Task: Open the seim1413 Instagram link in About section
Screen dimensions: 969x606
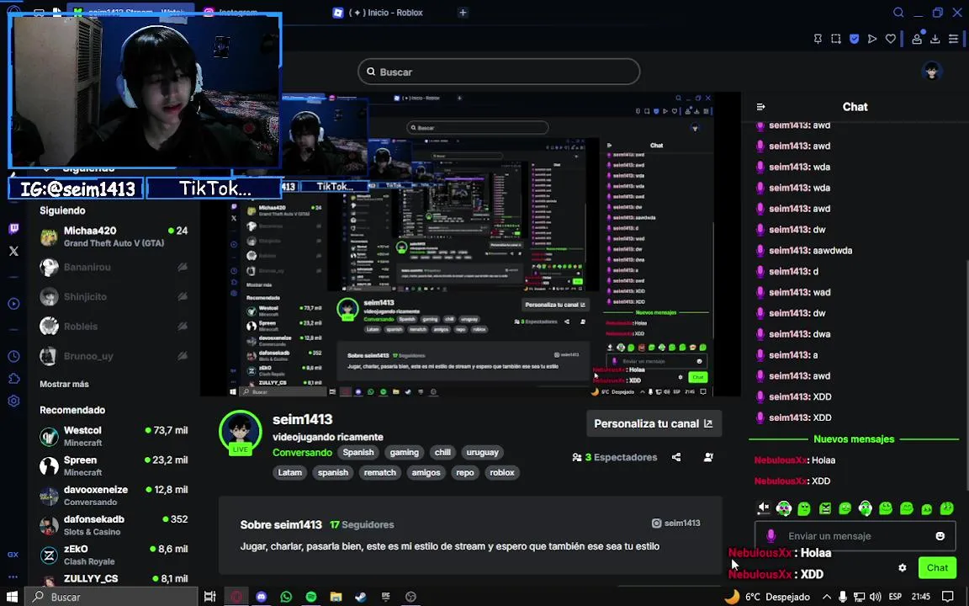Action: click(x=675, y=524)
